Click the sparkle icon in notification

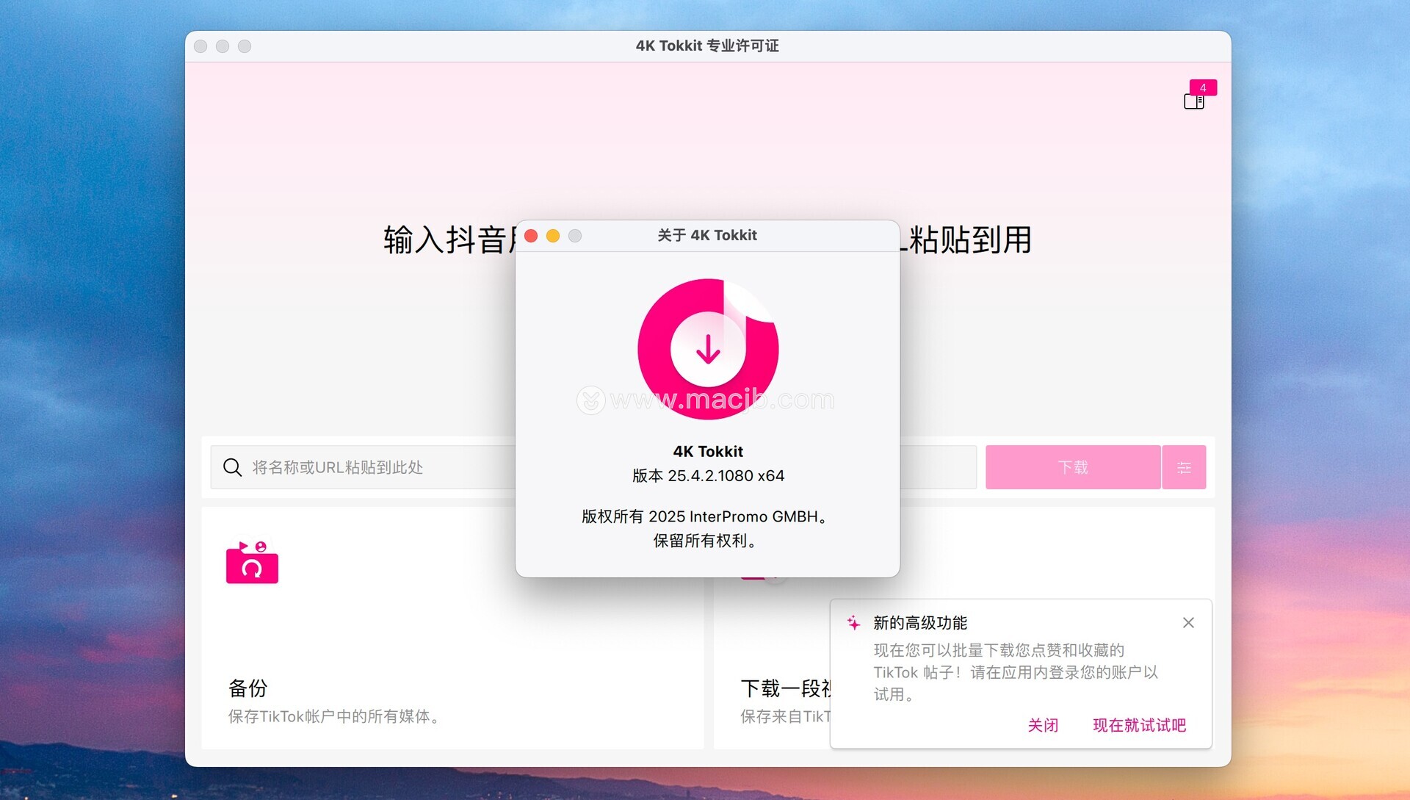click(853, 623)
